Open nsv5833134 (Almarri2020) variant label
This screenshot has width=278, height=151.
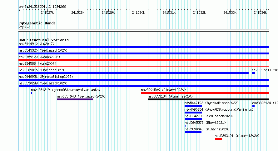170,96
